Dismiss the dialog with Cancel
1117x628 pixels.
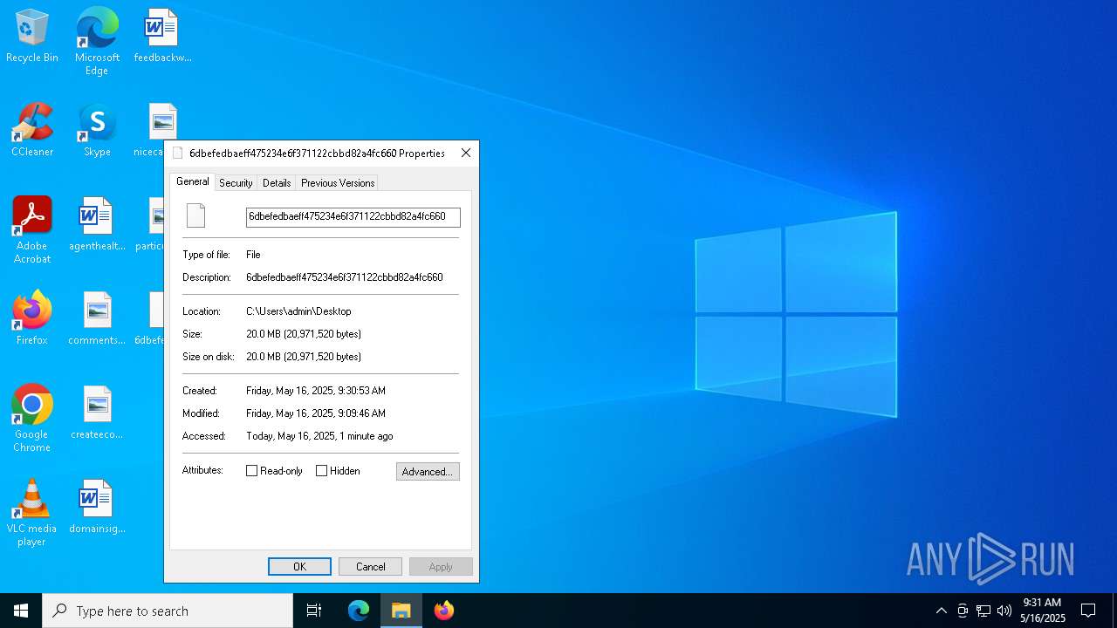click(x=370, y=567)
